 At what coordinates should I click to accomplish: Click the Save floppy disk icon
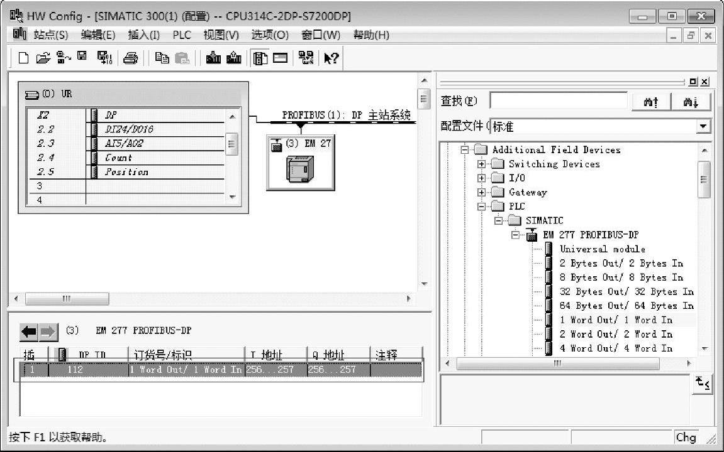[82, 56]
